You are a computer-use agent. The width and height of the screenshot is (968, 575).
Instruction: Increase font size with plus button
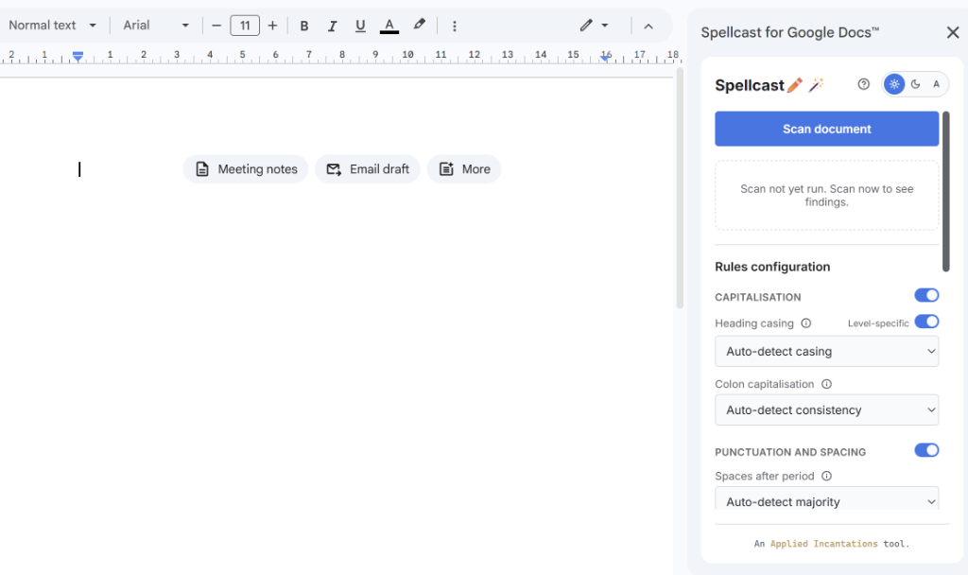(x=272, y=26)
